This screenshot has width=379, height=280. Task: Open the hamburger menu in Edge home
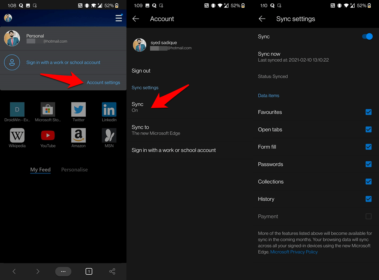[119, 18]
